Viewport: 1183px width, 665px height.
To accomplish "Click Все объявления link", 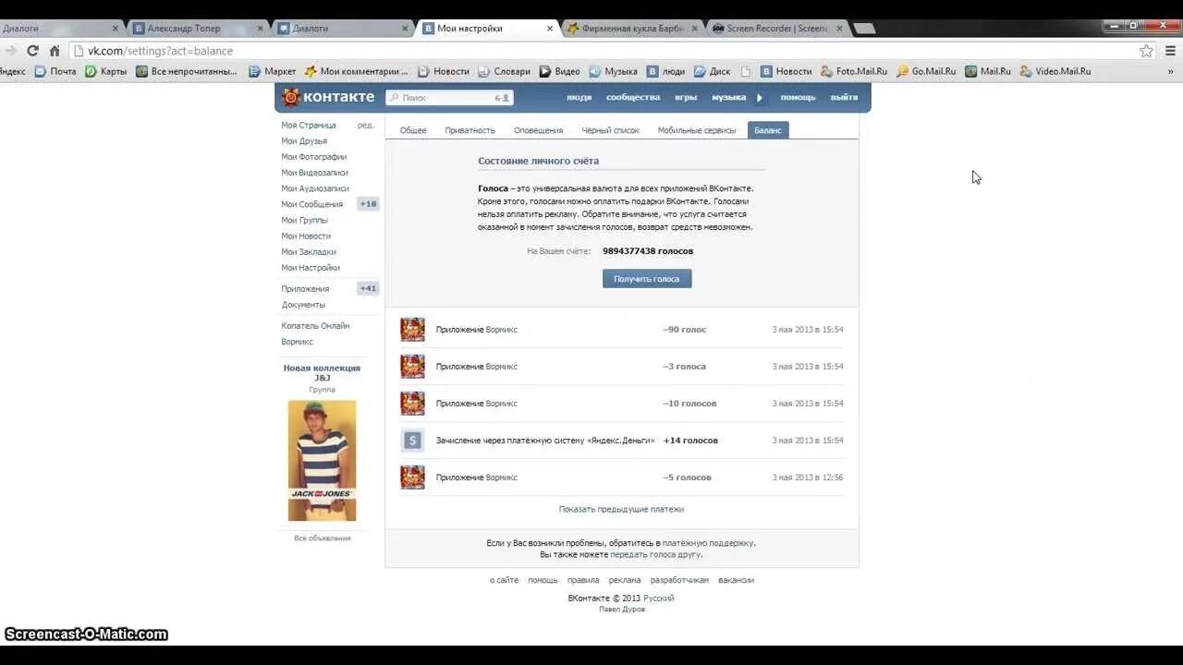I will pyautogui.click(x=323, y=538).
